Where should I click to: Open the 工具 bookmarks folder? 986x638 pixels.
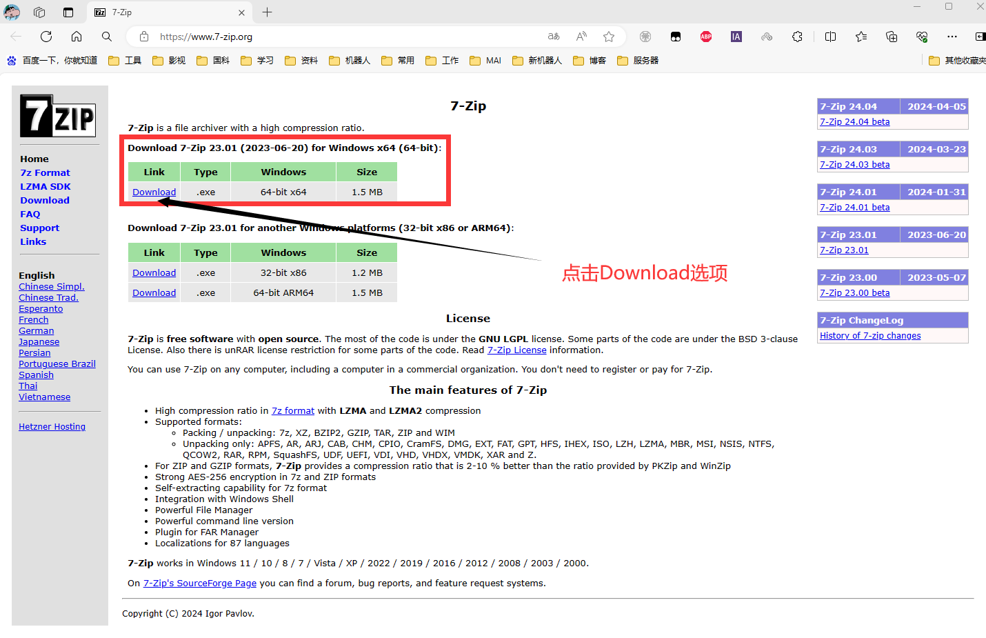(x=125, y=61)
